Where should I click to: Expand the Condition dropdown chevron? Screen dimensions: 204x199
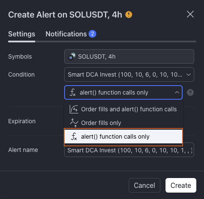point(189,74)
